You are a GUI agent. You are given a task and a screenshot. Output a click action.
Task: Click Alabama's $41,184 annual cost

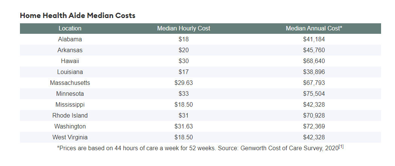(x=314, y=39)
